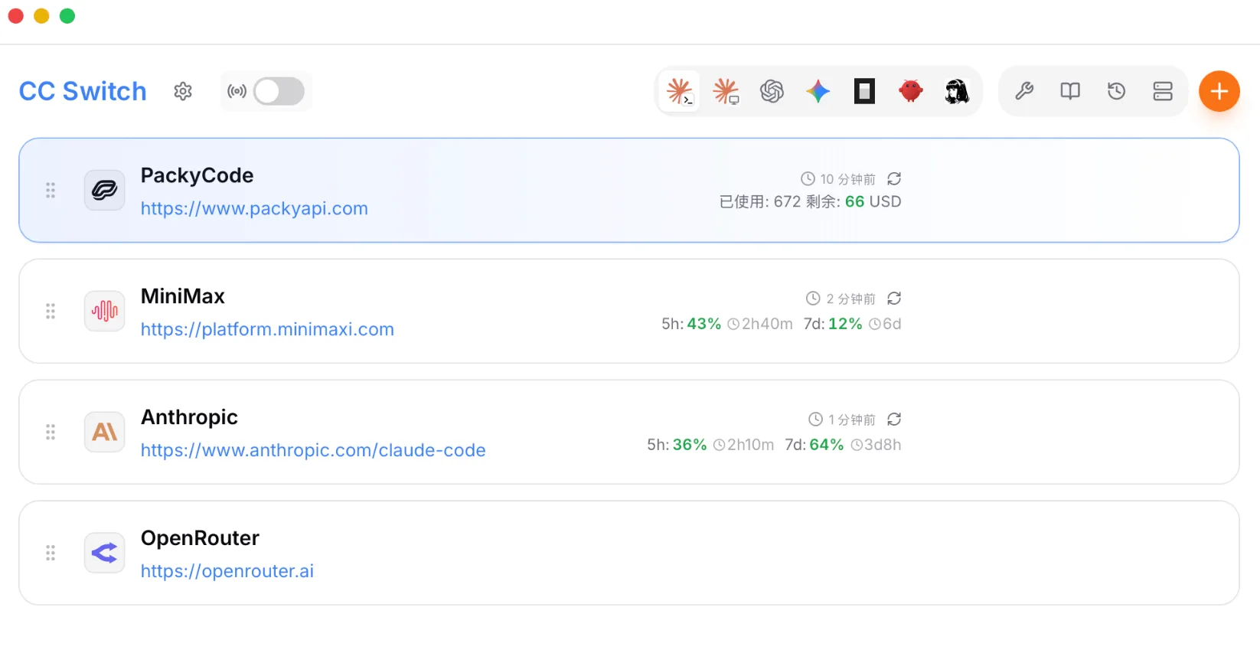The width and height of the screenshot is (1260, 666).
Task: Click Anthropic '1 分钟前' timestamp
Action: click(x=851, y=420)
